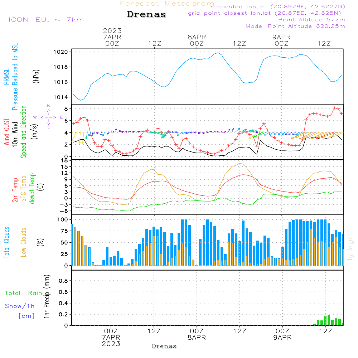Click the by Angel watermark
Image resolution: width=358 pixels, height=358 pixels.
tap(350, 248)
